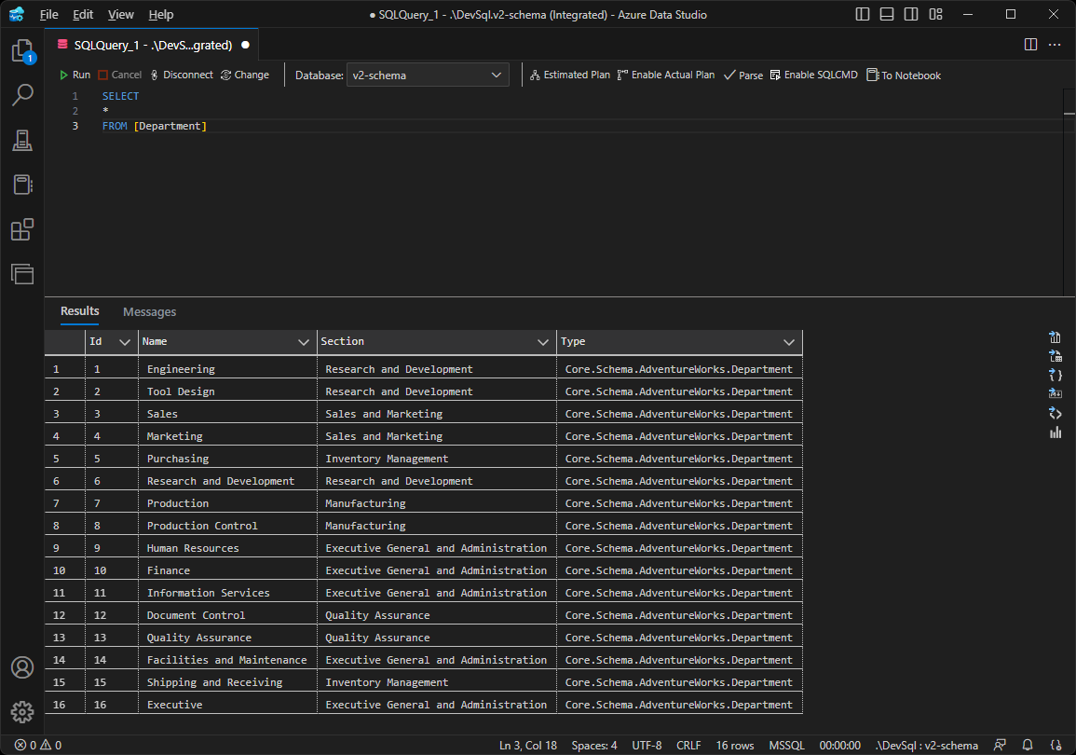Select the Inventory Management cell for Purchasing
The image size is (1076, 755).
tap(436, 459)
